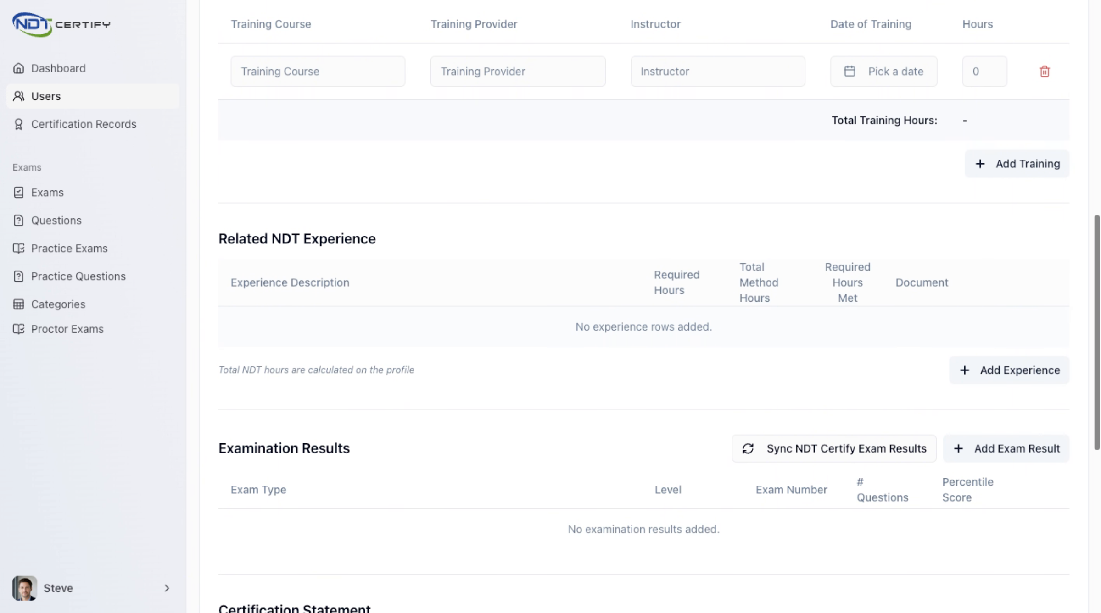Focus the training Hours number field
Screen dimensions: 1101x613
tap(984, 72)
